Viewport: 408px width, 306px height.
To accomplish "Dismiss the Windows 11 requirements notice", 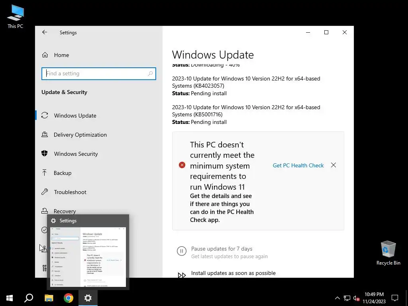I will (333, 165).
